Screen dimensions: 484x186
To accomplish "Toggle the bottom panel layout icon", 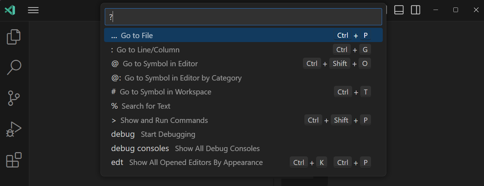I will (399, 10).
